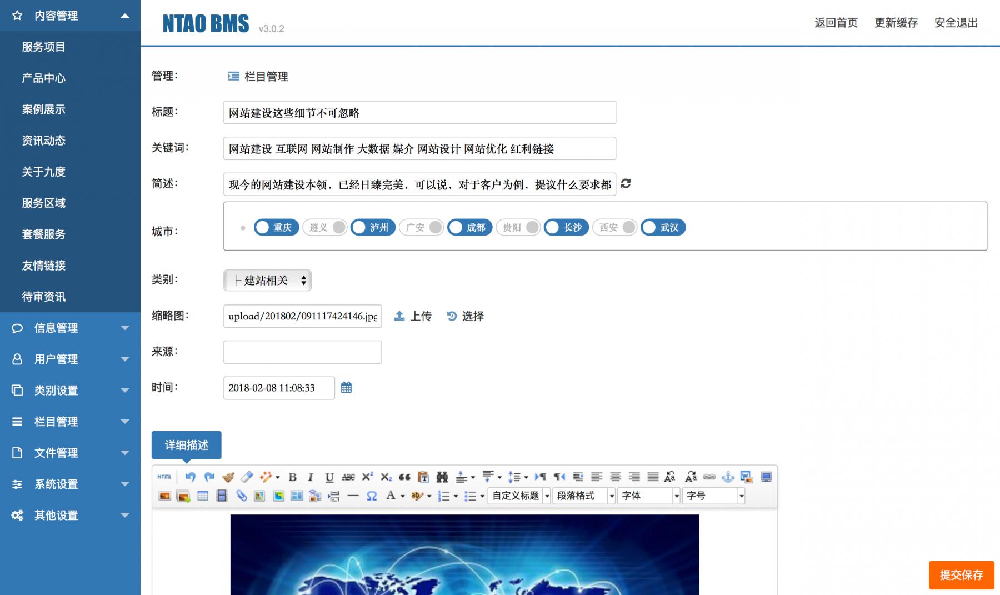Apply strikethrough formatting
This screenshot has width=1000, height=595.
[x=348, y=477]
